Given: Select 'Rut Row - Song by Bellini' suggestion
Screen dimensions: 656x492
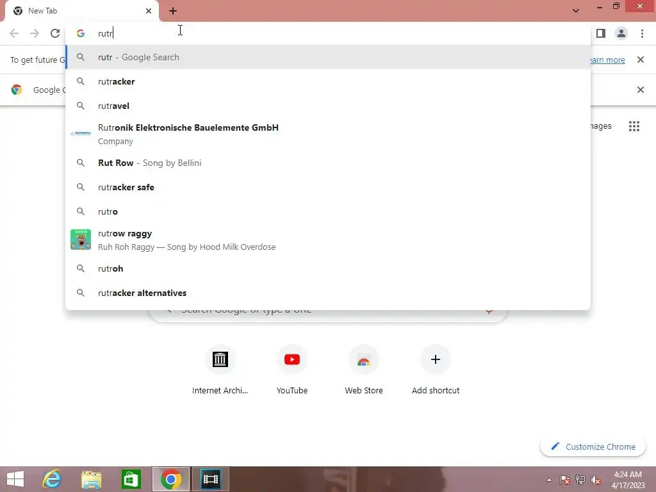Looking at the screenshot, I should click(328, 163).
